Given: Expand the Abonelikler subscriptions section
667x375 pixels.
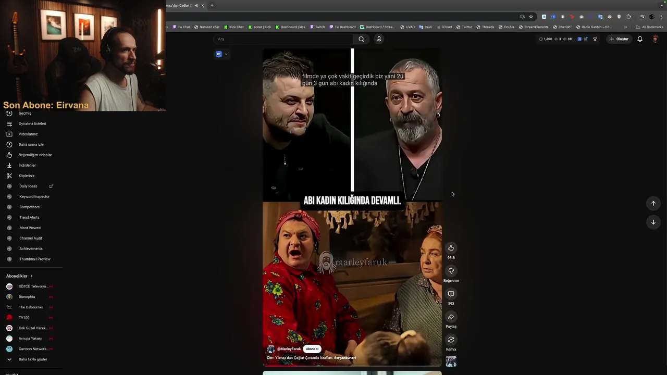Looking at the screenshot, I should coord(20,276).
